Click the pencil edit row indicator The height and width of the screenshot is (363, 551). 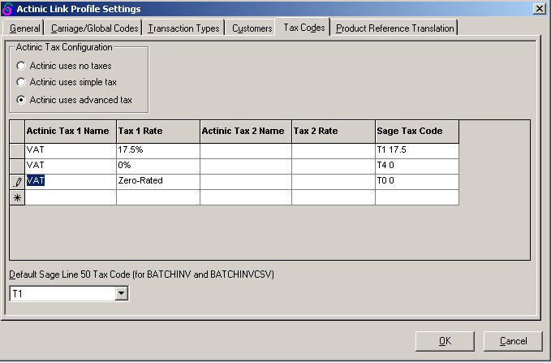coord(17,181)
